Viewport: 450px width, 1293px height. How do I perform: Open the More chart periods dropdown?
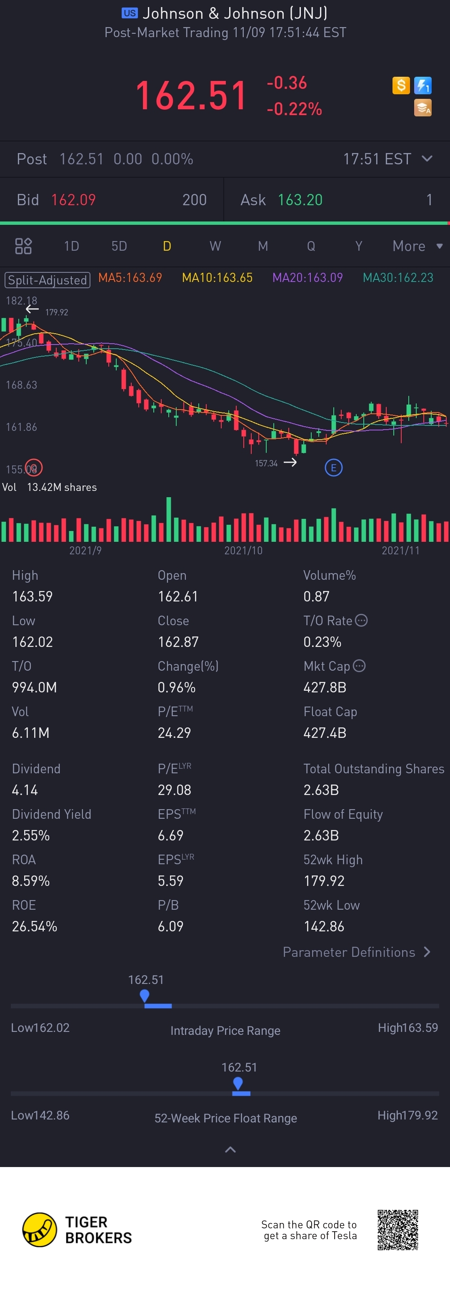point(417,246)
